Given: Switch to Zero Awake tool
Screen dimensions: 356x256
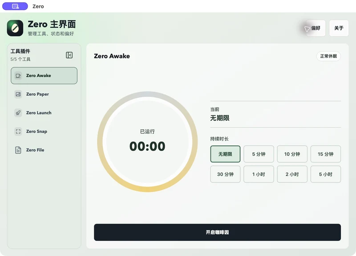Looking at the screenshot, I should 44,75.
